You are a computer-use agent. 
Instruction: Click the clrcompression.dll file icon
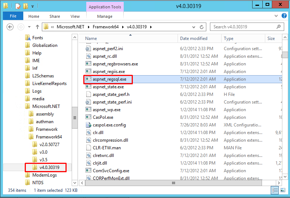point(88,140)
